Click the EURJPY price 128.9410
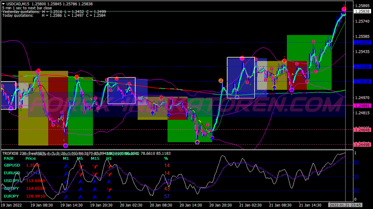This screenshot has height=209, width=373. click(x=35, y=197)
